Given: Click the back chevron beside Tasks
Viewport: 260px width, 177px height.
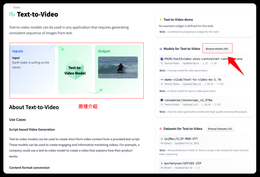Looking at the screenshot, I should coord(10,7).
